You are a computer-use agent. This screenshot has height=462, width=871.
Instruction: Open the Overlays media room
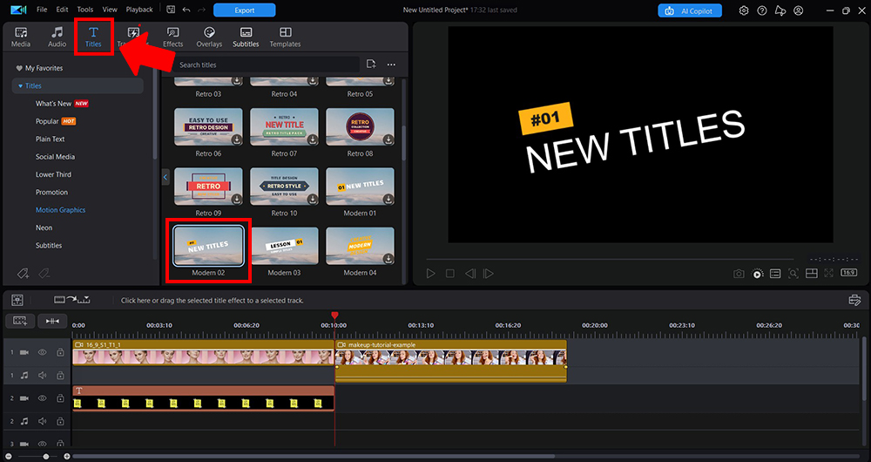click(209, 37)
